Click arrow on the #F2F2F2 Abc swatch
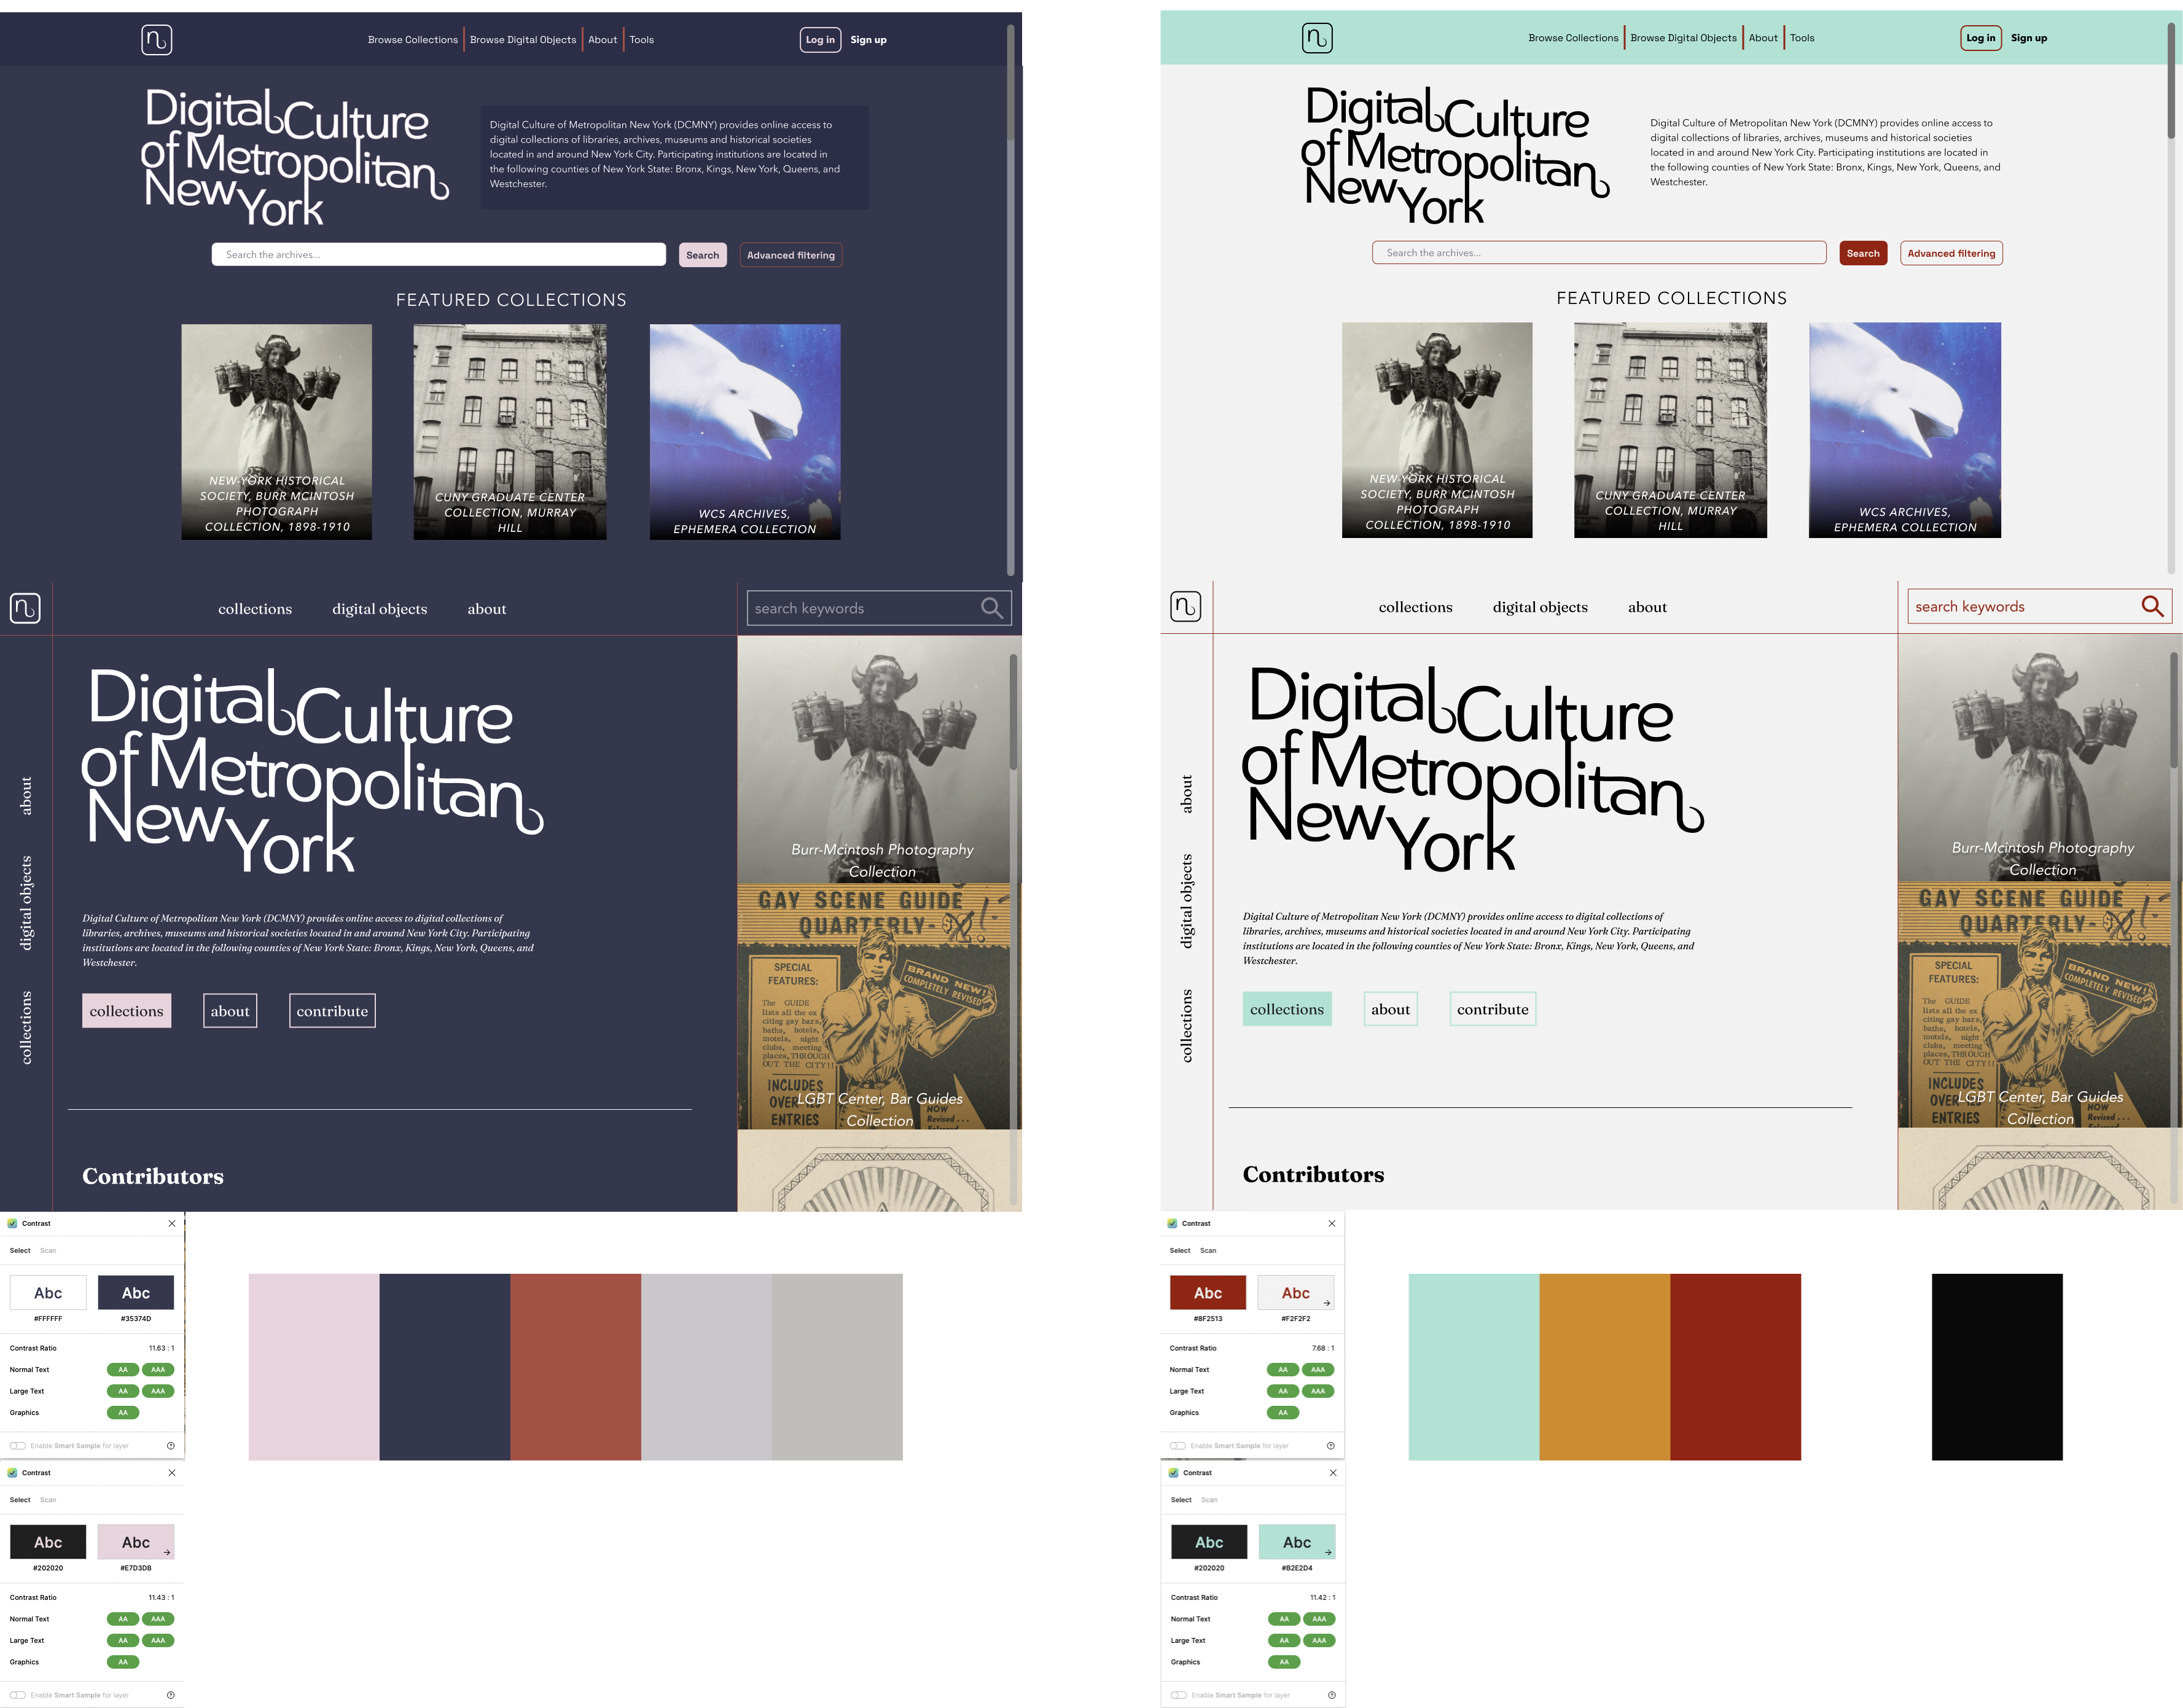 1326,1303
